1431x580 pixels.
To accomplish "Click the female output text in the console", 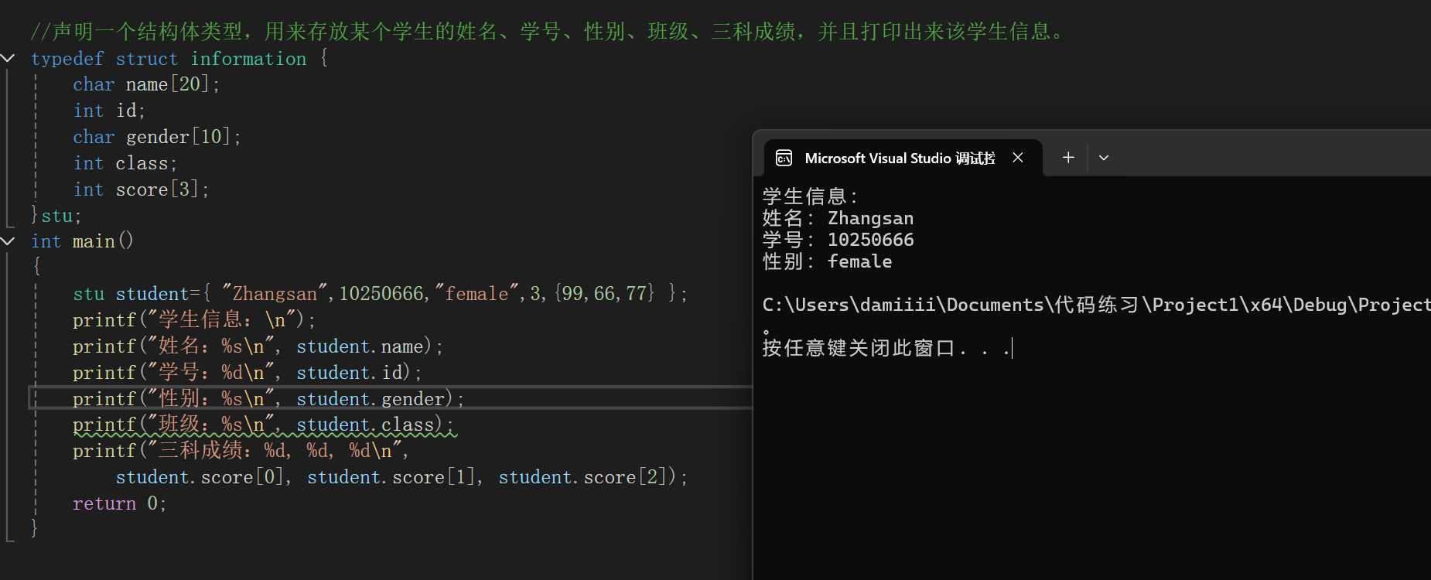I will click(x=859, y=261).
